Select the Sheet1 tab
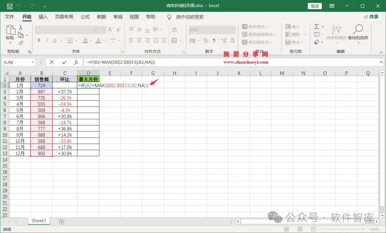386x233 pixels. 39,221
